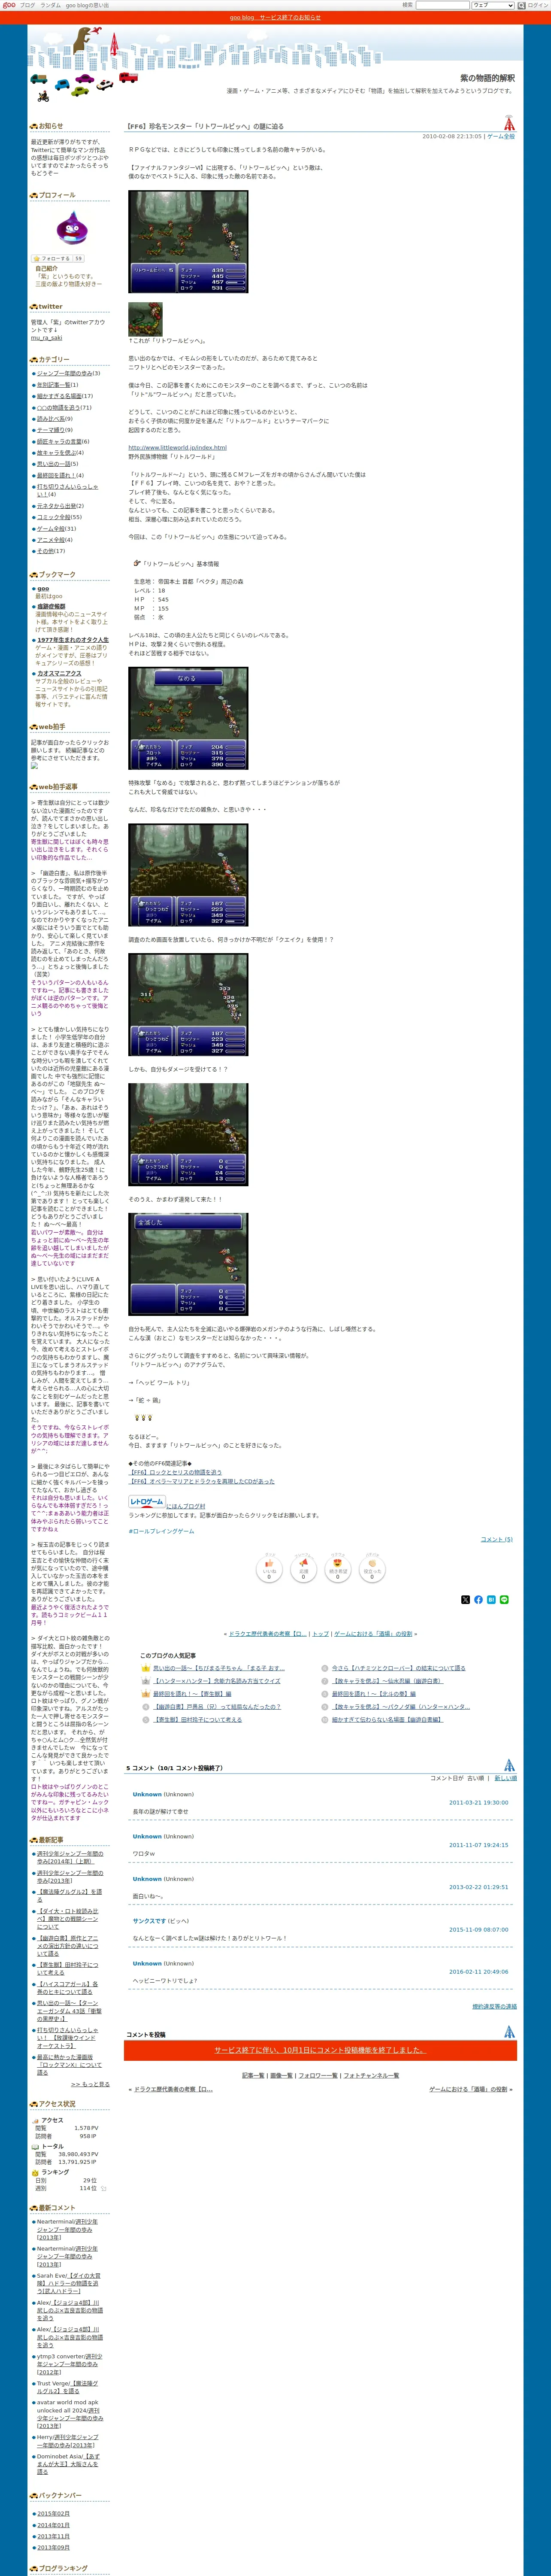
Task: Open the 1977年生まれのオタク人生 bookmark link
Action: [73, 640]
